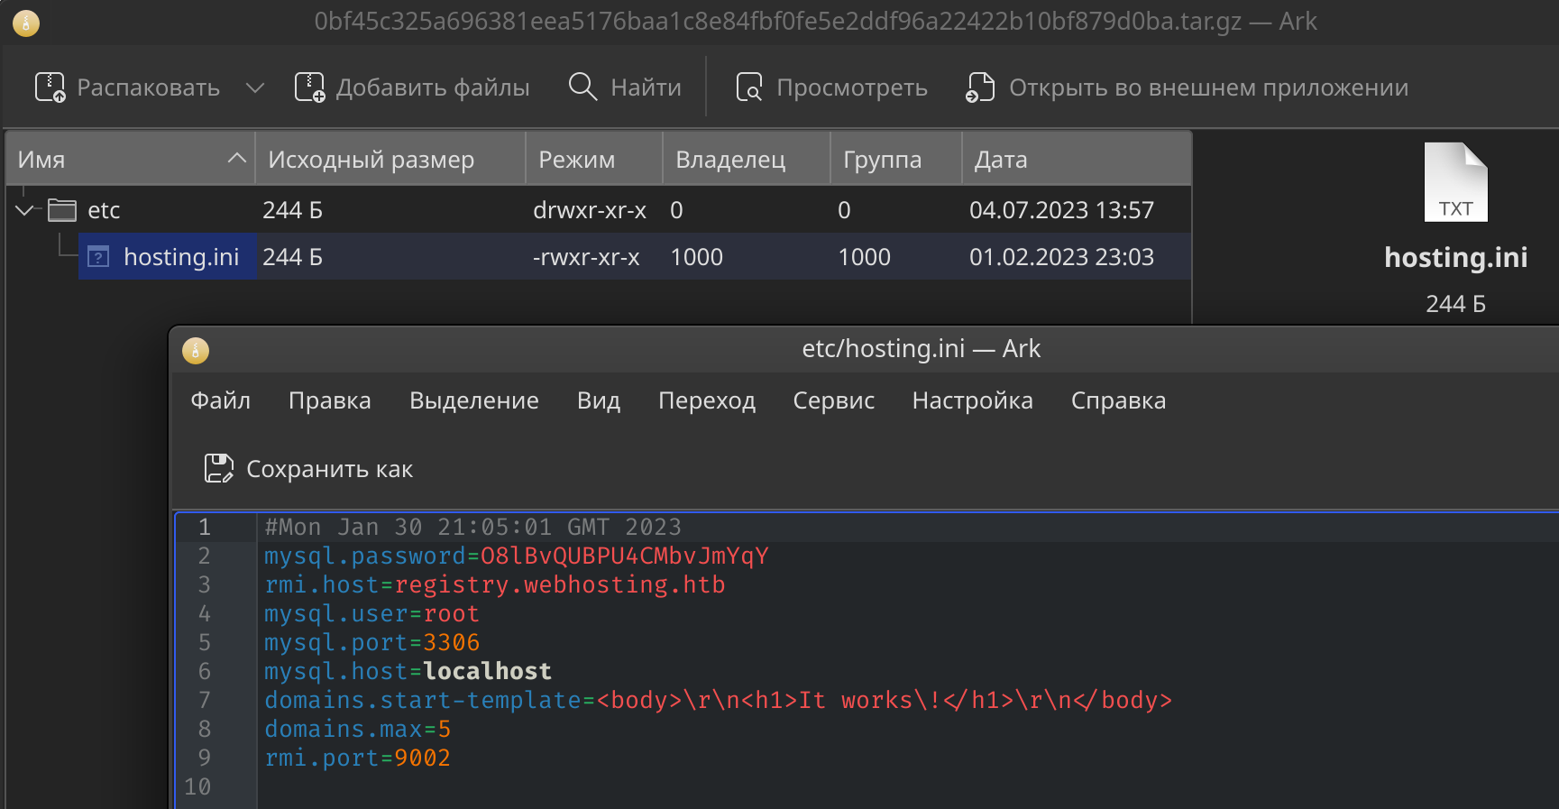Click the Добавить файлы icon
This screenshot has width=1559, height=809.
(x=310, y=87)
